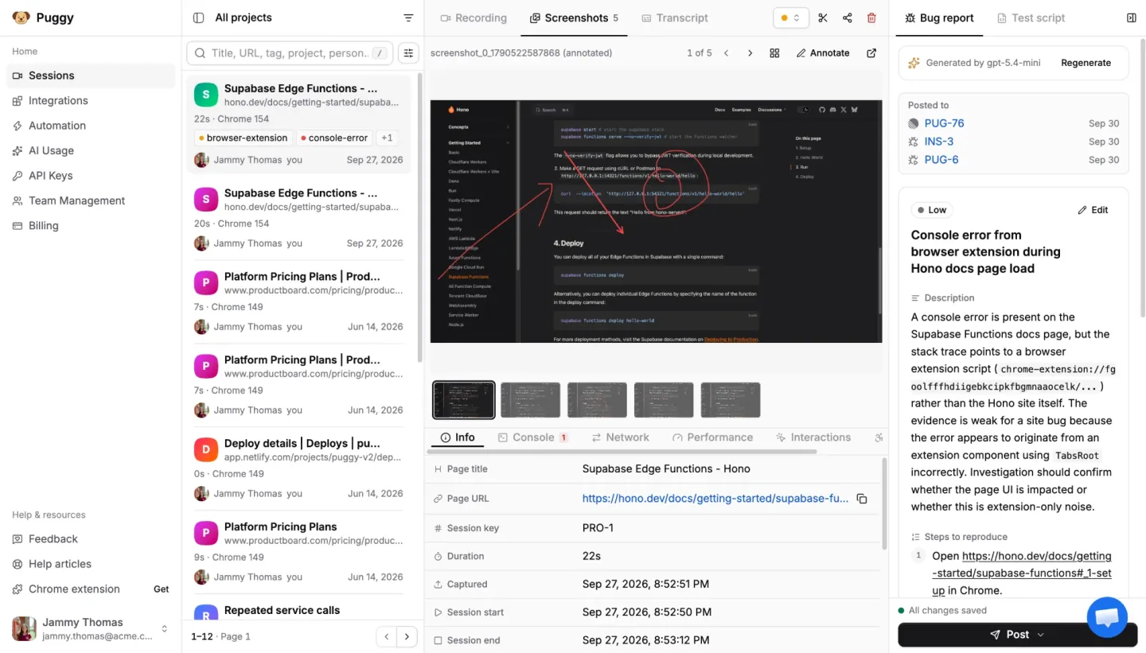
Task: Open advanced search filter settings icon
Action: (408, 53)
